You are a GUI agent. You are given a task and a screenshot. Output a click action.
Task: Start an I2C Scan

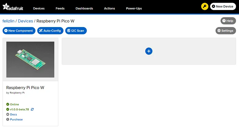76,31
